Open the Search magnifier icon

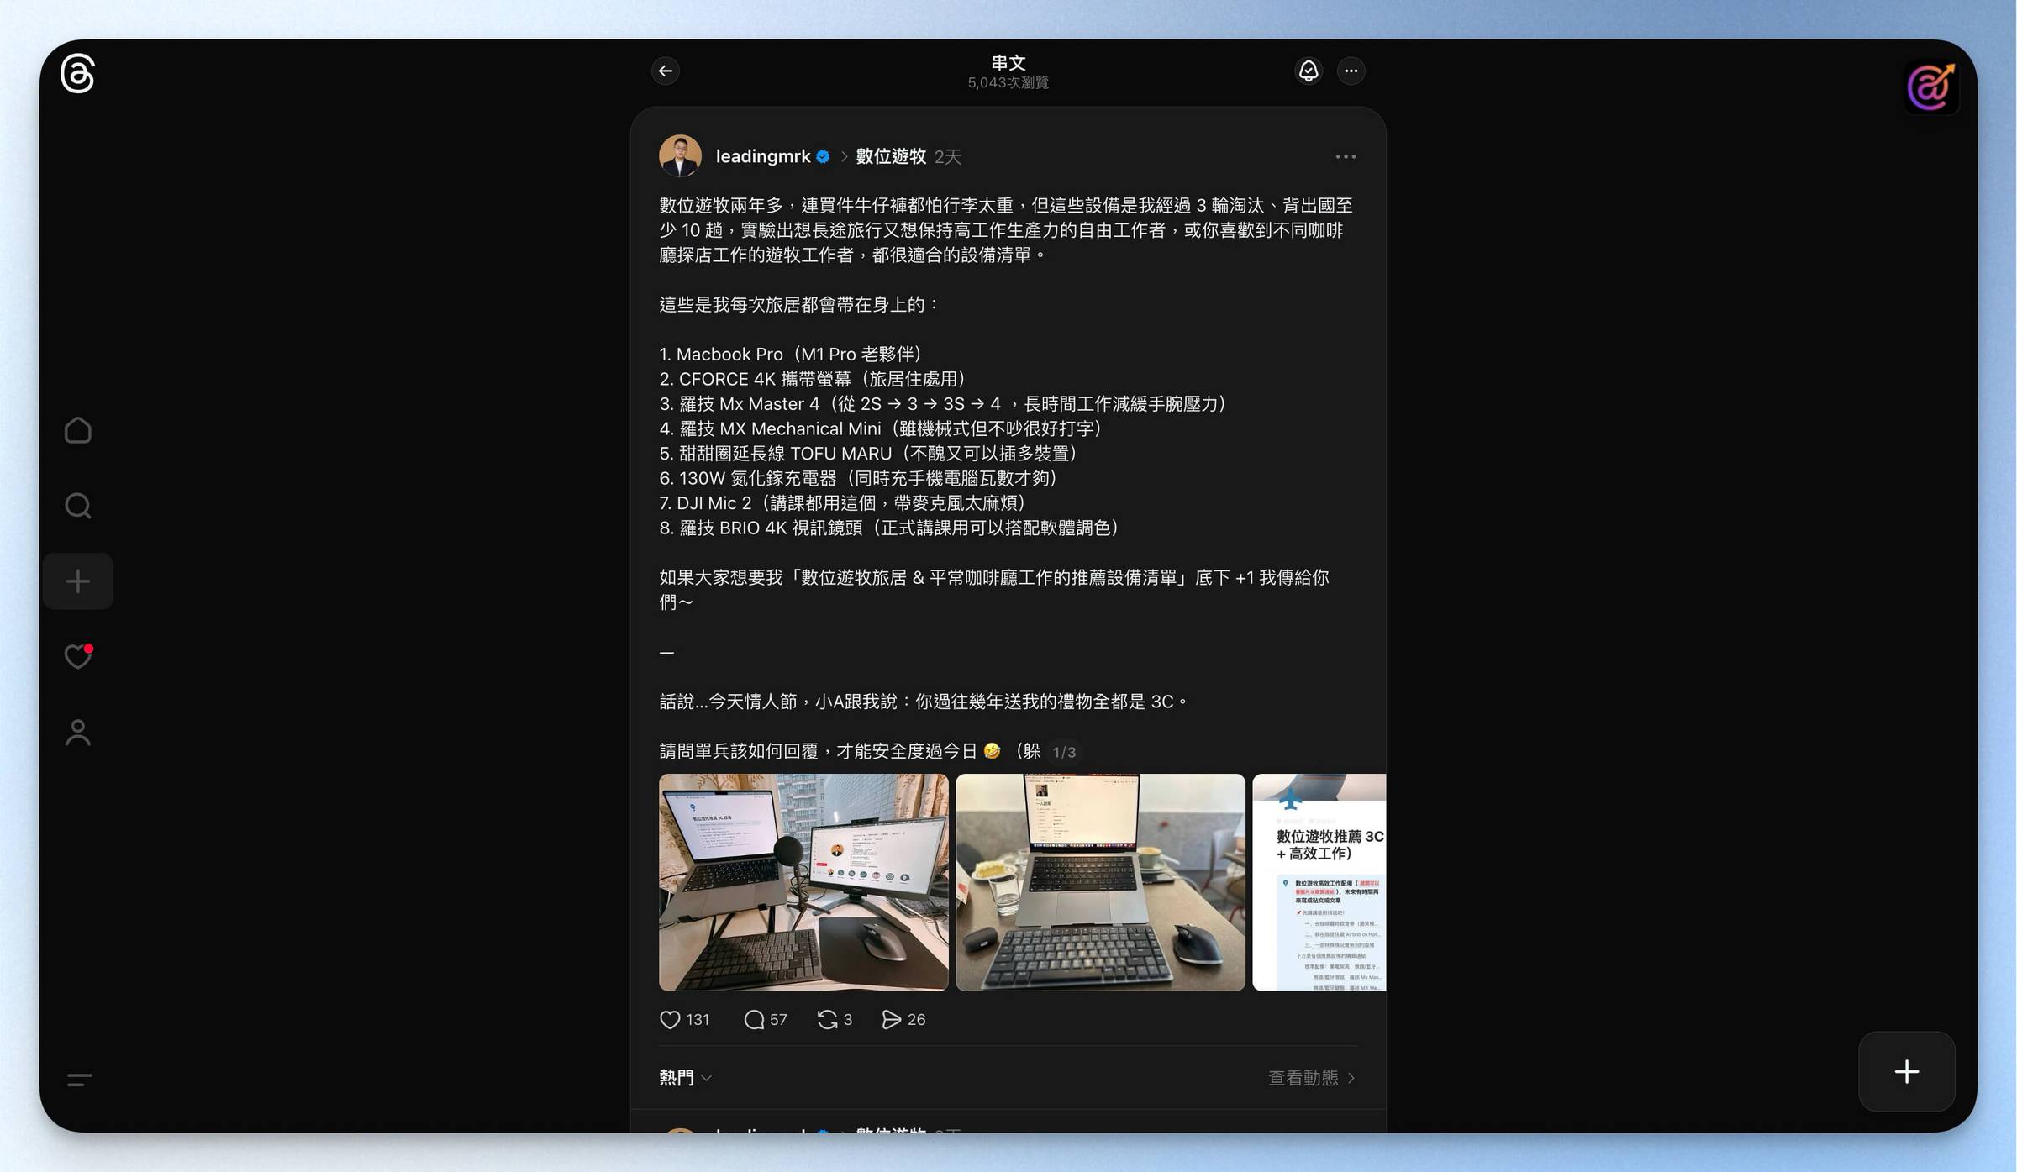pos(78,506)
